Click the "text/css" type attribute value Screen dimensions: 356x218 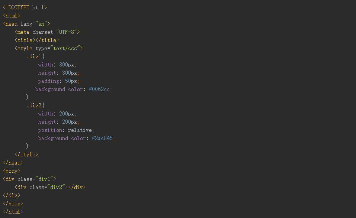tap(67, 48)
